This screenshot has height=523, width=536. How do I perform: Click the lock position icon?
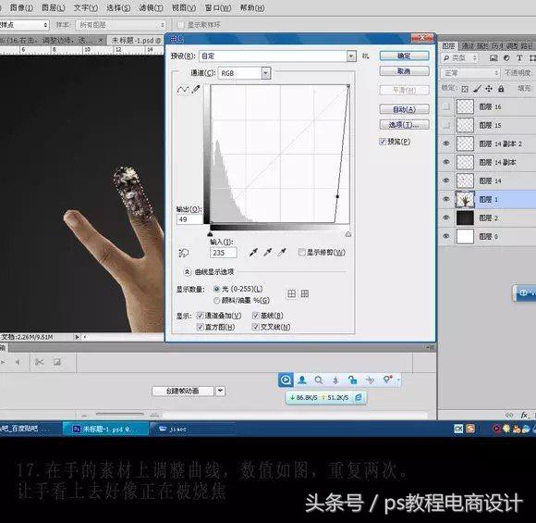point(489,89)
